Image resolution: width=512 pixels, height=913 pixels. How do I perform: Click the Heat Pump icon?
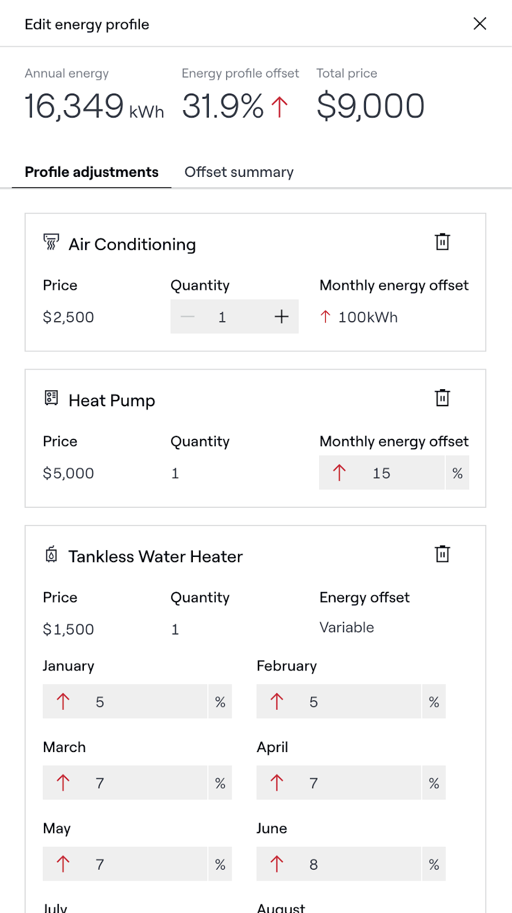(51, 398)
